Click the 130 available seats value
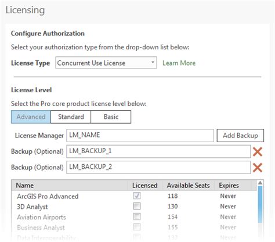The image size is (275, 242). coord(173,207)
